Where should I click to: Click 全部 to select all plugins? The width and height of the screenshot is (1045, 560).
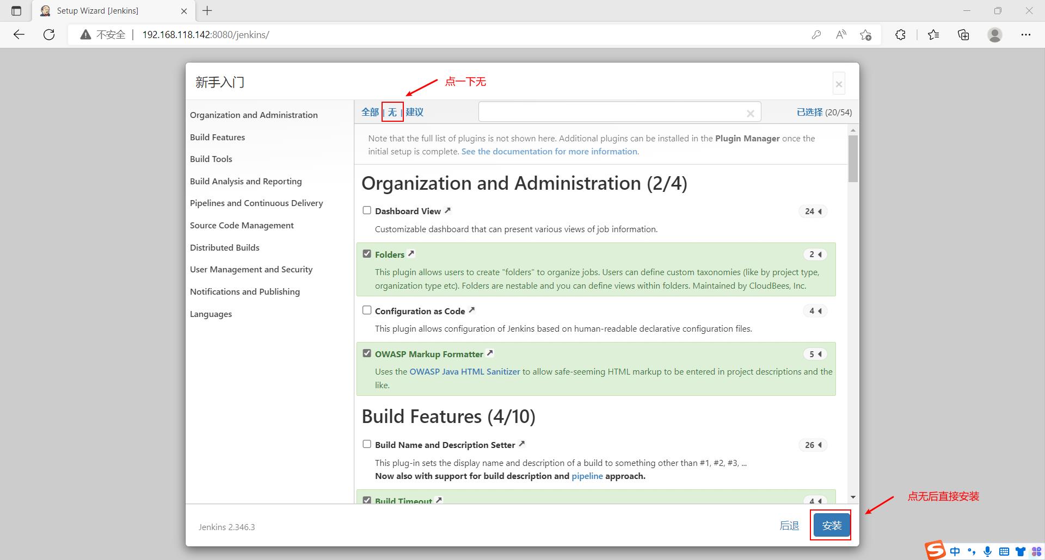pyautogui.click(x=370, y=112)
